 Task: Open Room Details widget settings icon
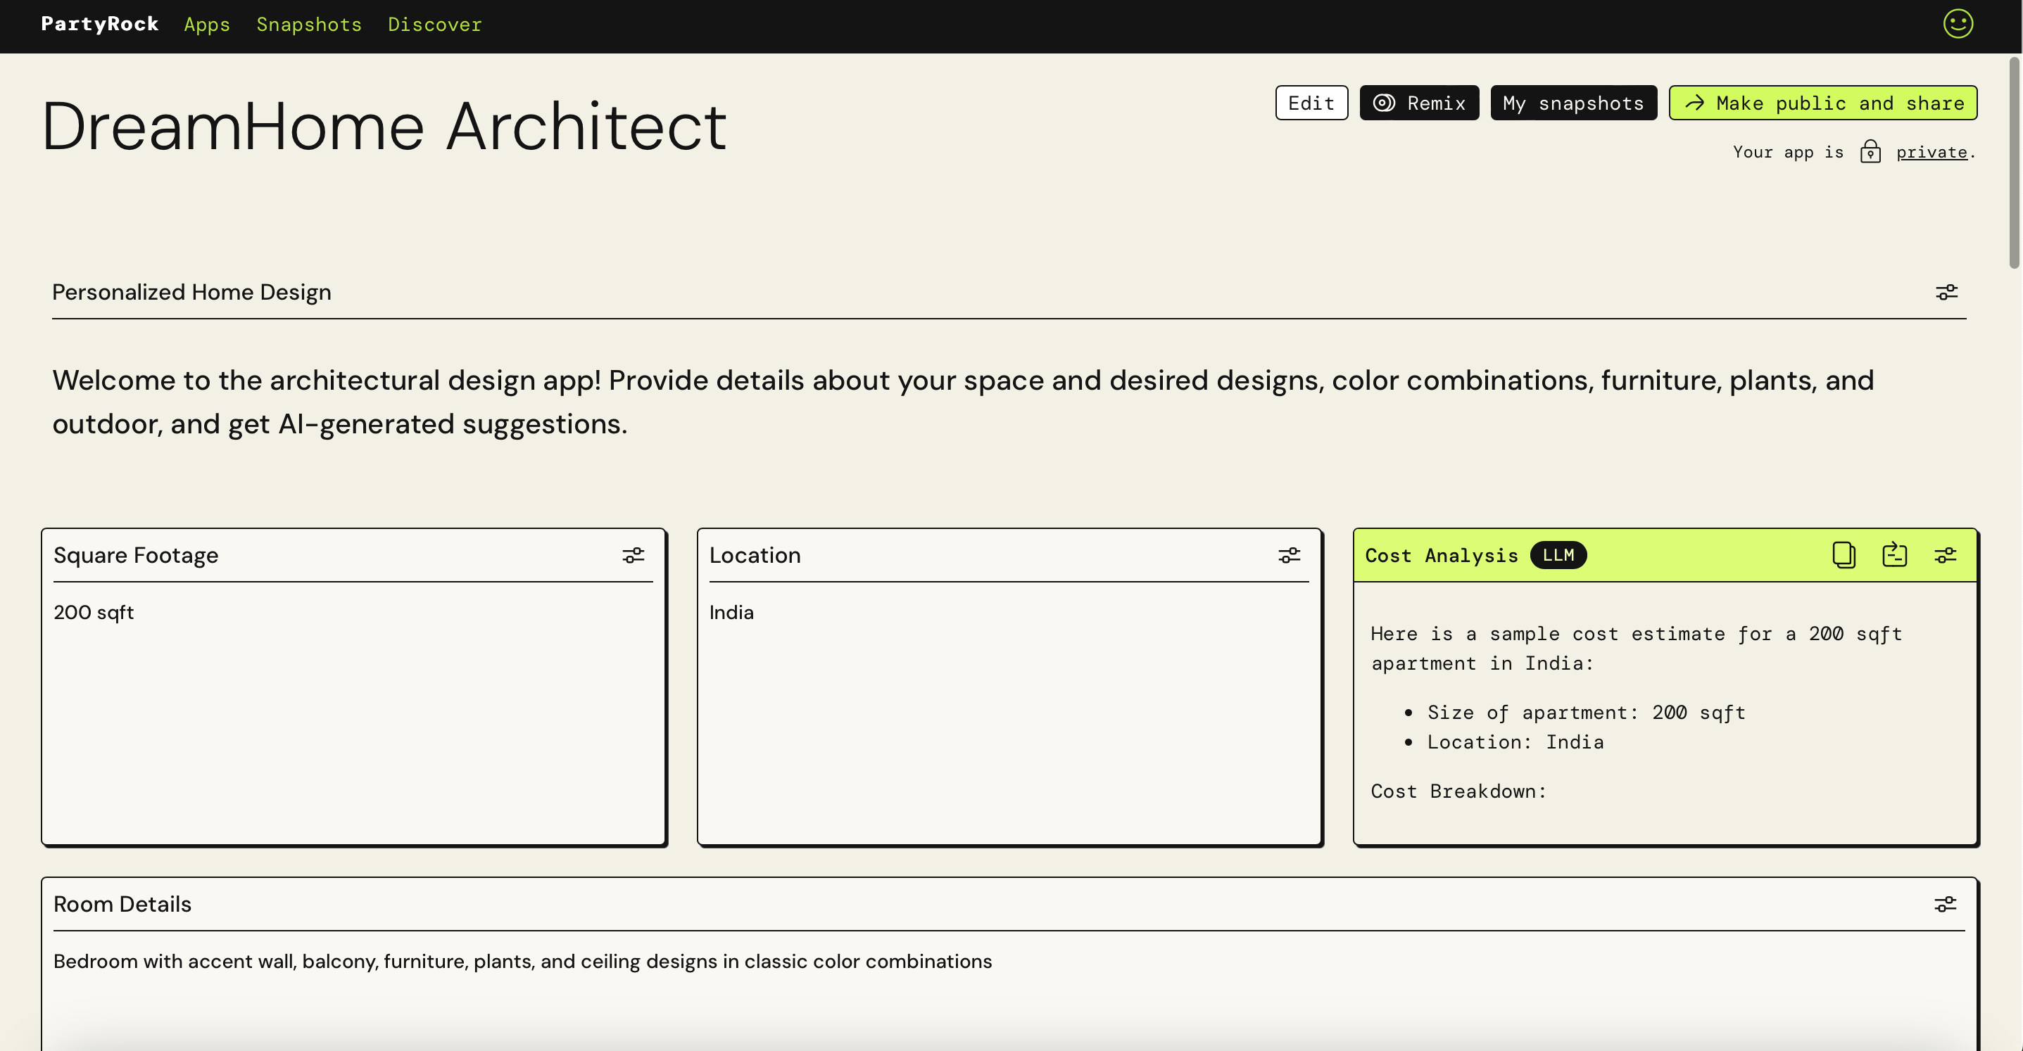coord(1944,904)
